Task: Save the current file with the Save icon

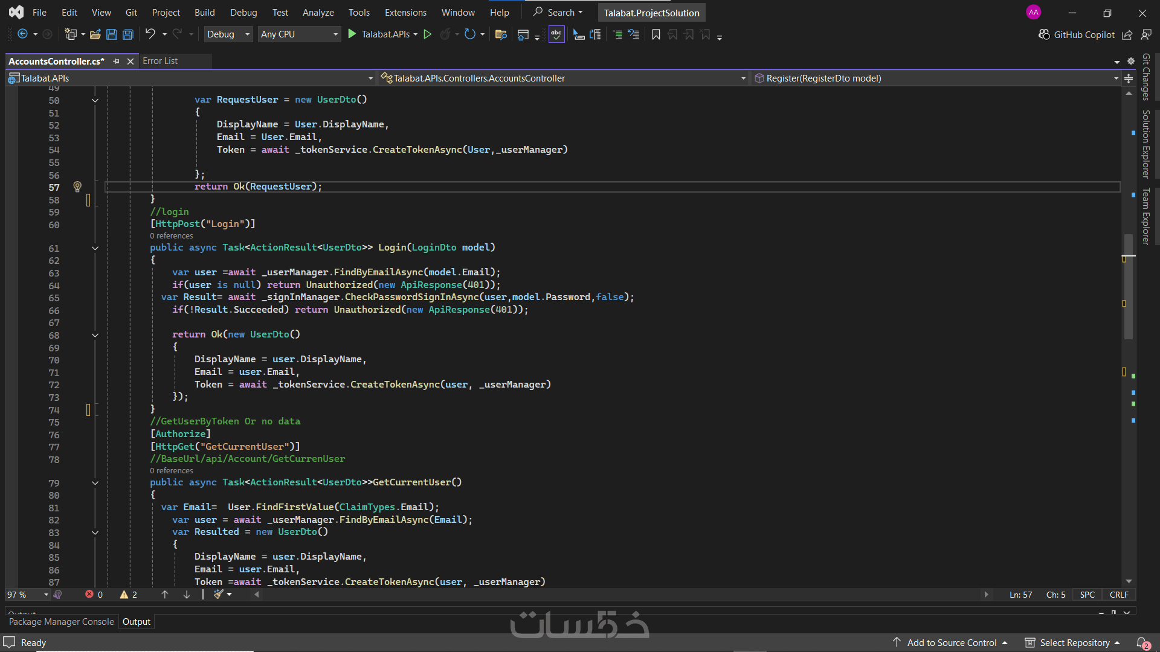Action: [x=112, y=34]
